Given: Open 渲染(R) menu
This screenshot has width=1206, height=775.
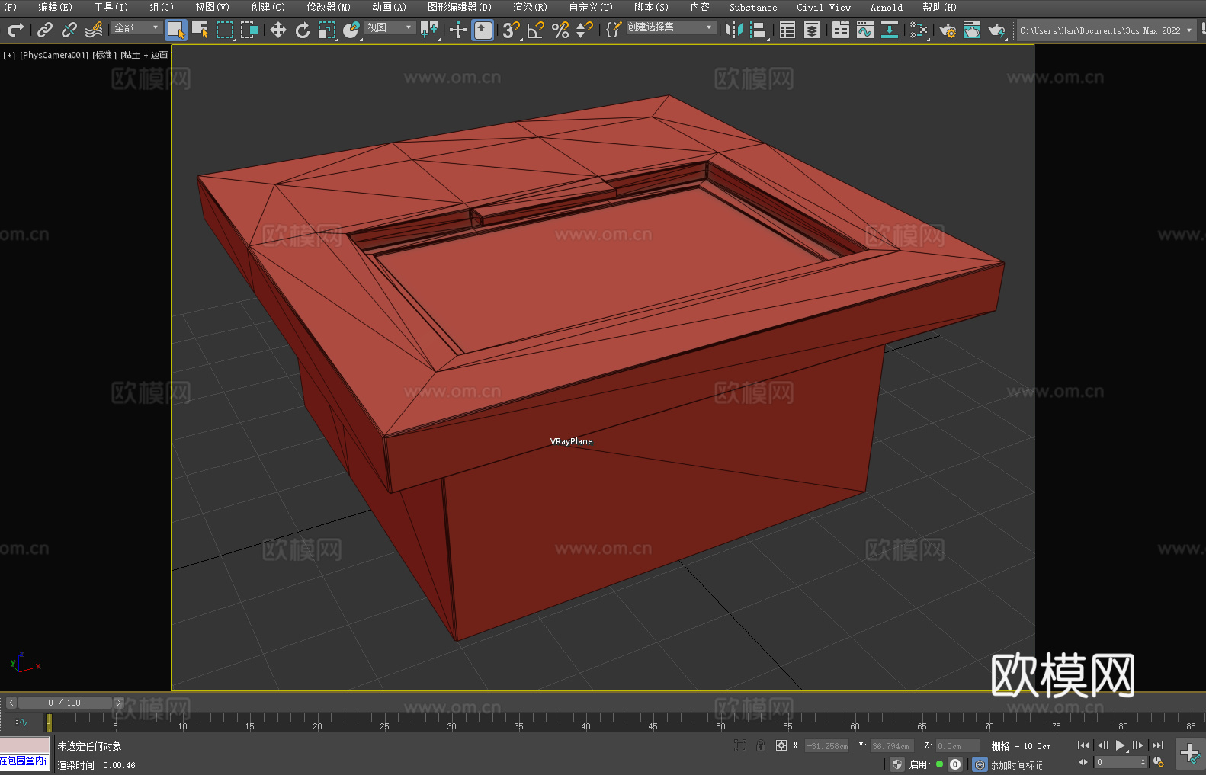Looking at the screenshot, I should pyautogui.click(x=530, y=7).
